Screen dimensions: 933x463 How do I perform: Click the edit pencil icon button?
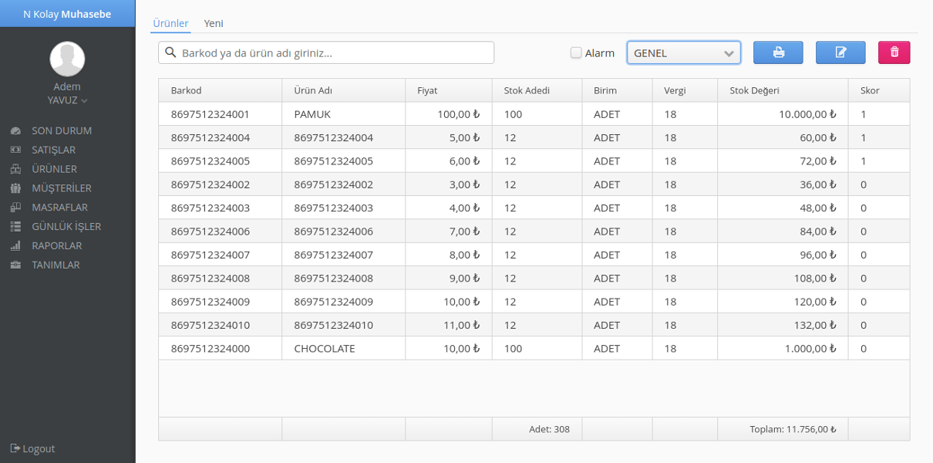(840, 52)
